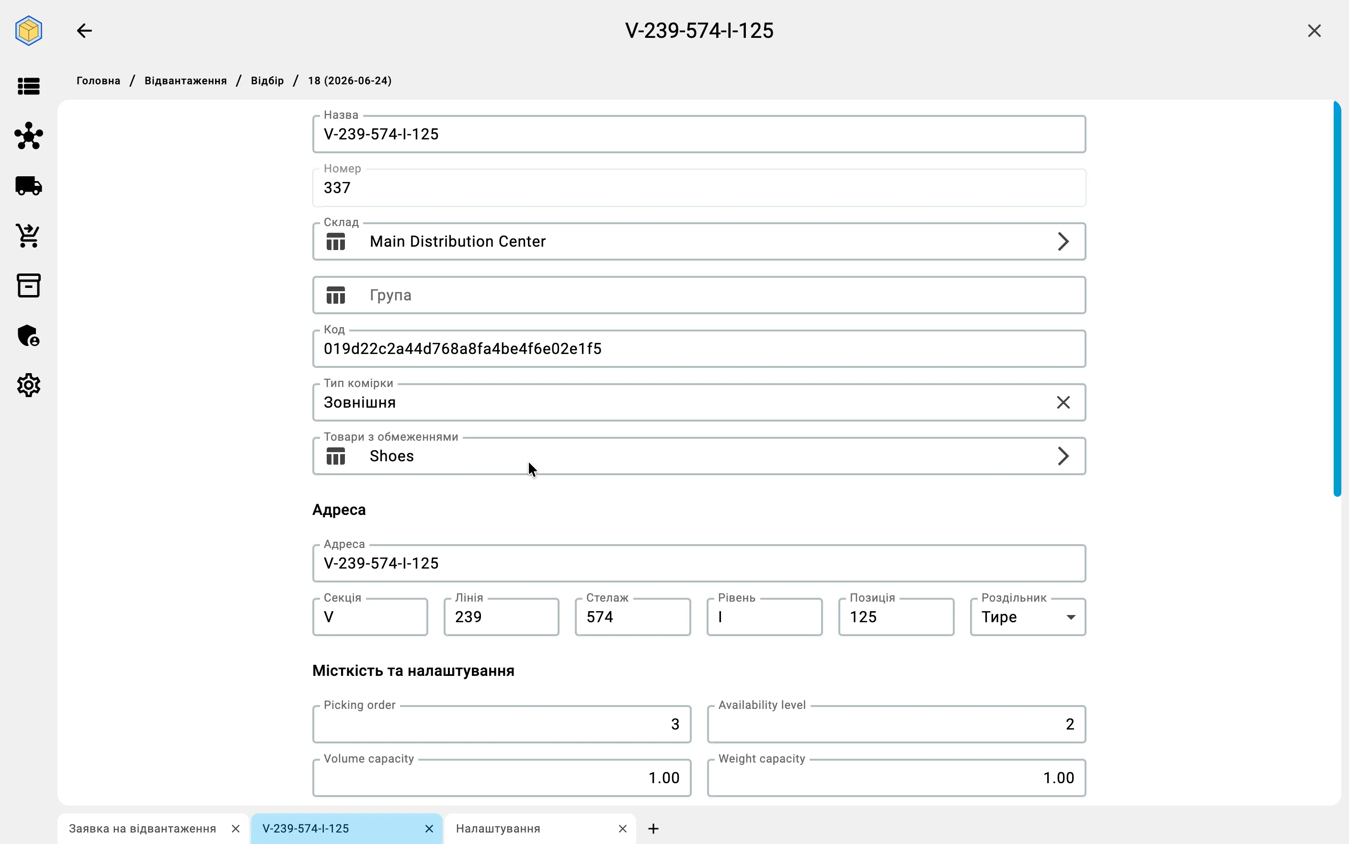1349x844 pixels.
Task: Click the back arrow icon
Action: 84,31
